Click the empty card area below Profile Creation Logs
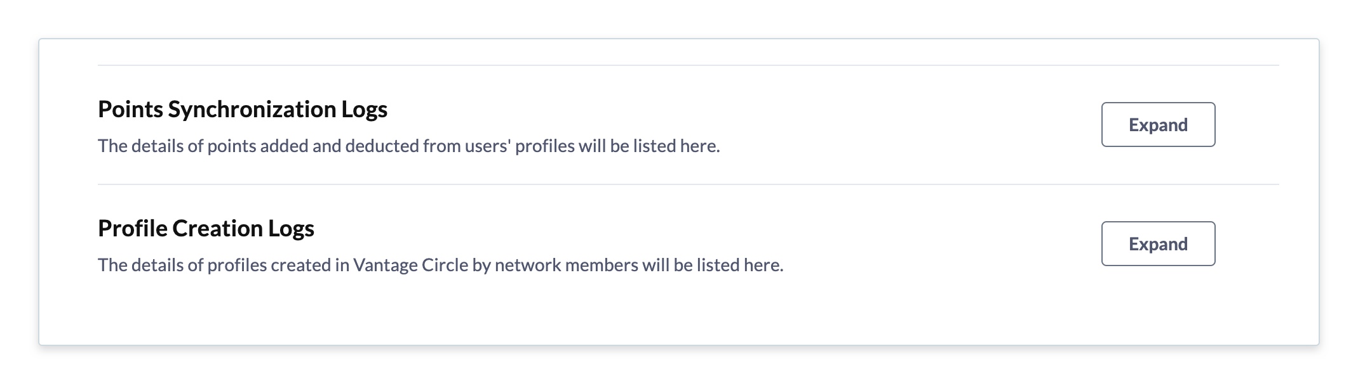 (x=678, y=310)
